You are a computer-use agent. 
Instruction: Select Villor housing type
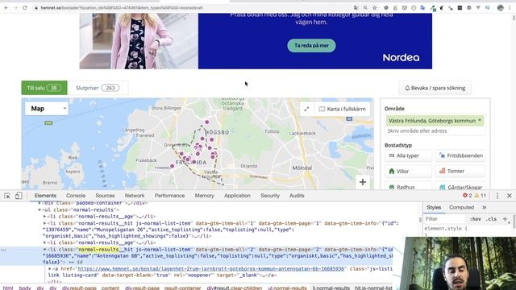point(408,172)
